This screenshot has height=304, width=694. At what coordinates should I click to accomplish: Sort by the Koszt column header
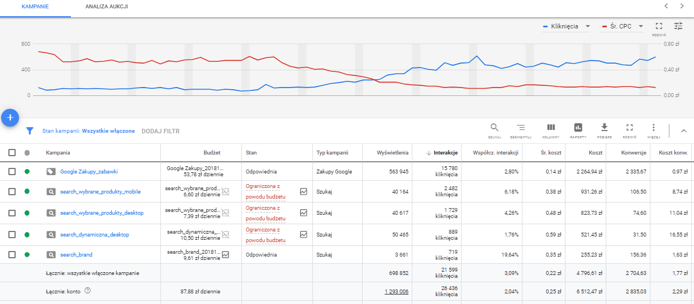point(596,153)
